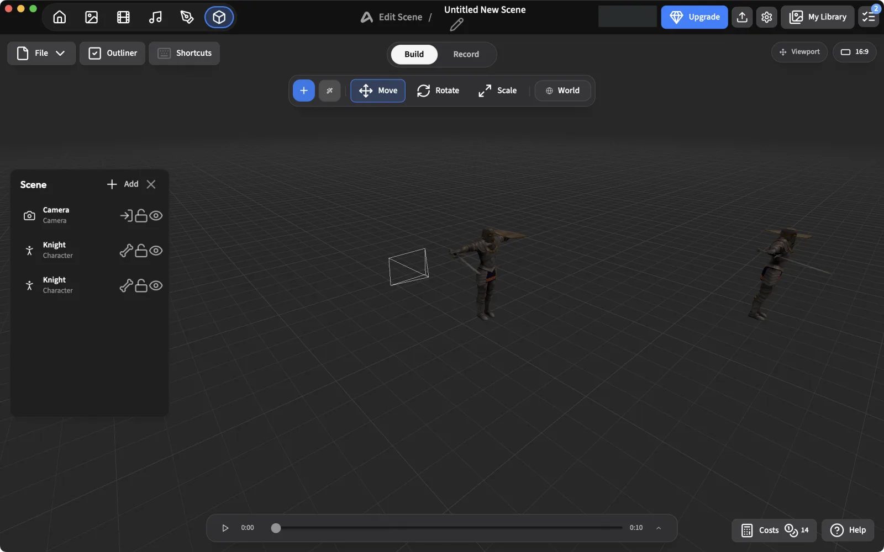Open My Library
The width and height of the screenshot is (884, 552).
click(x=818, y=17)
